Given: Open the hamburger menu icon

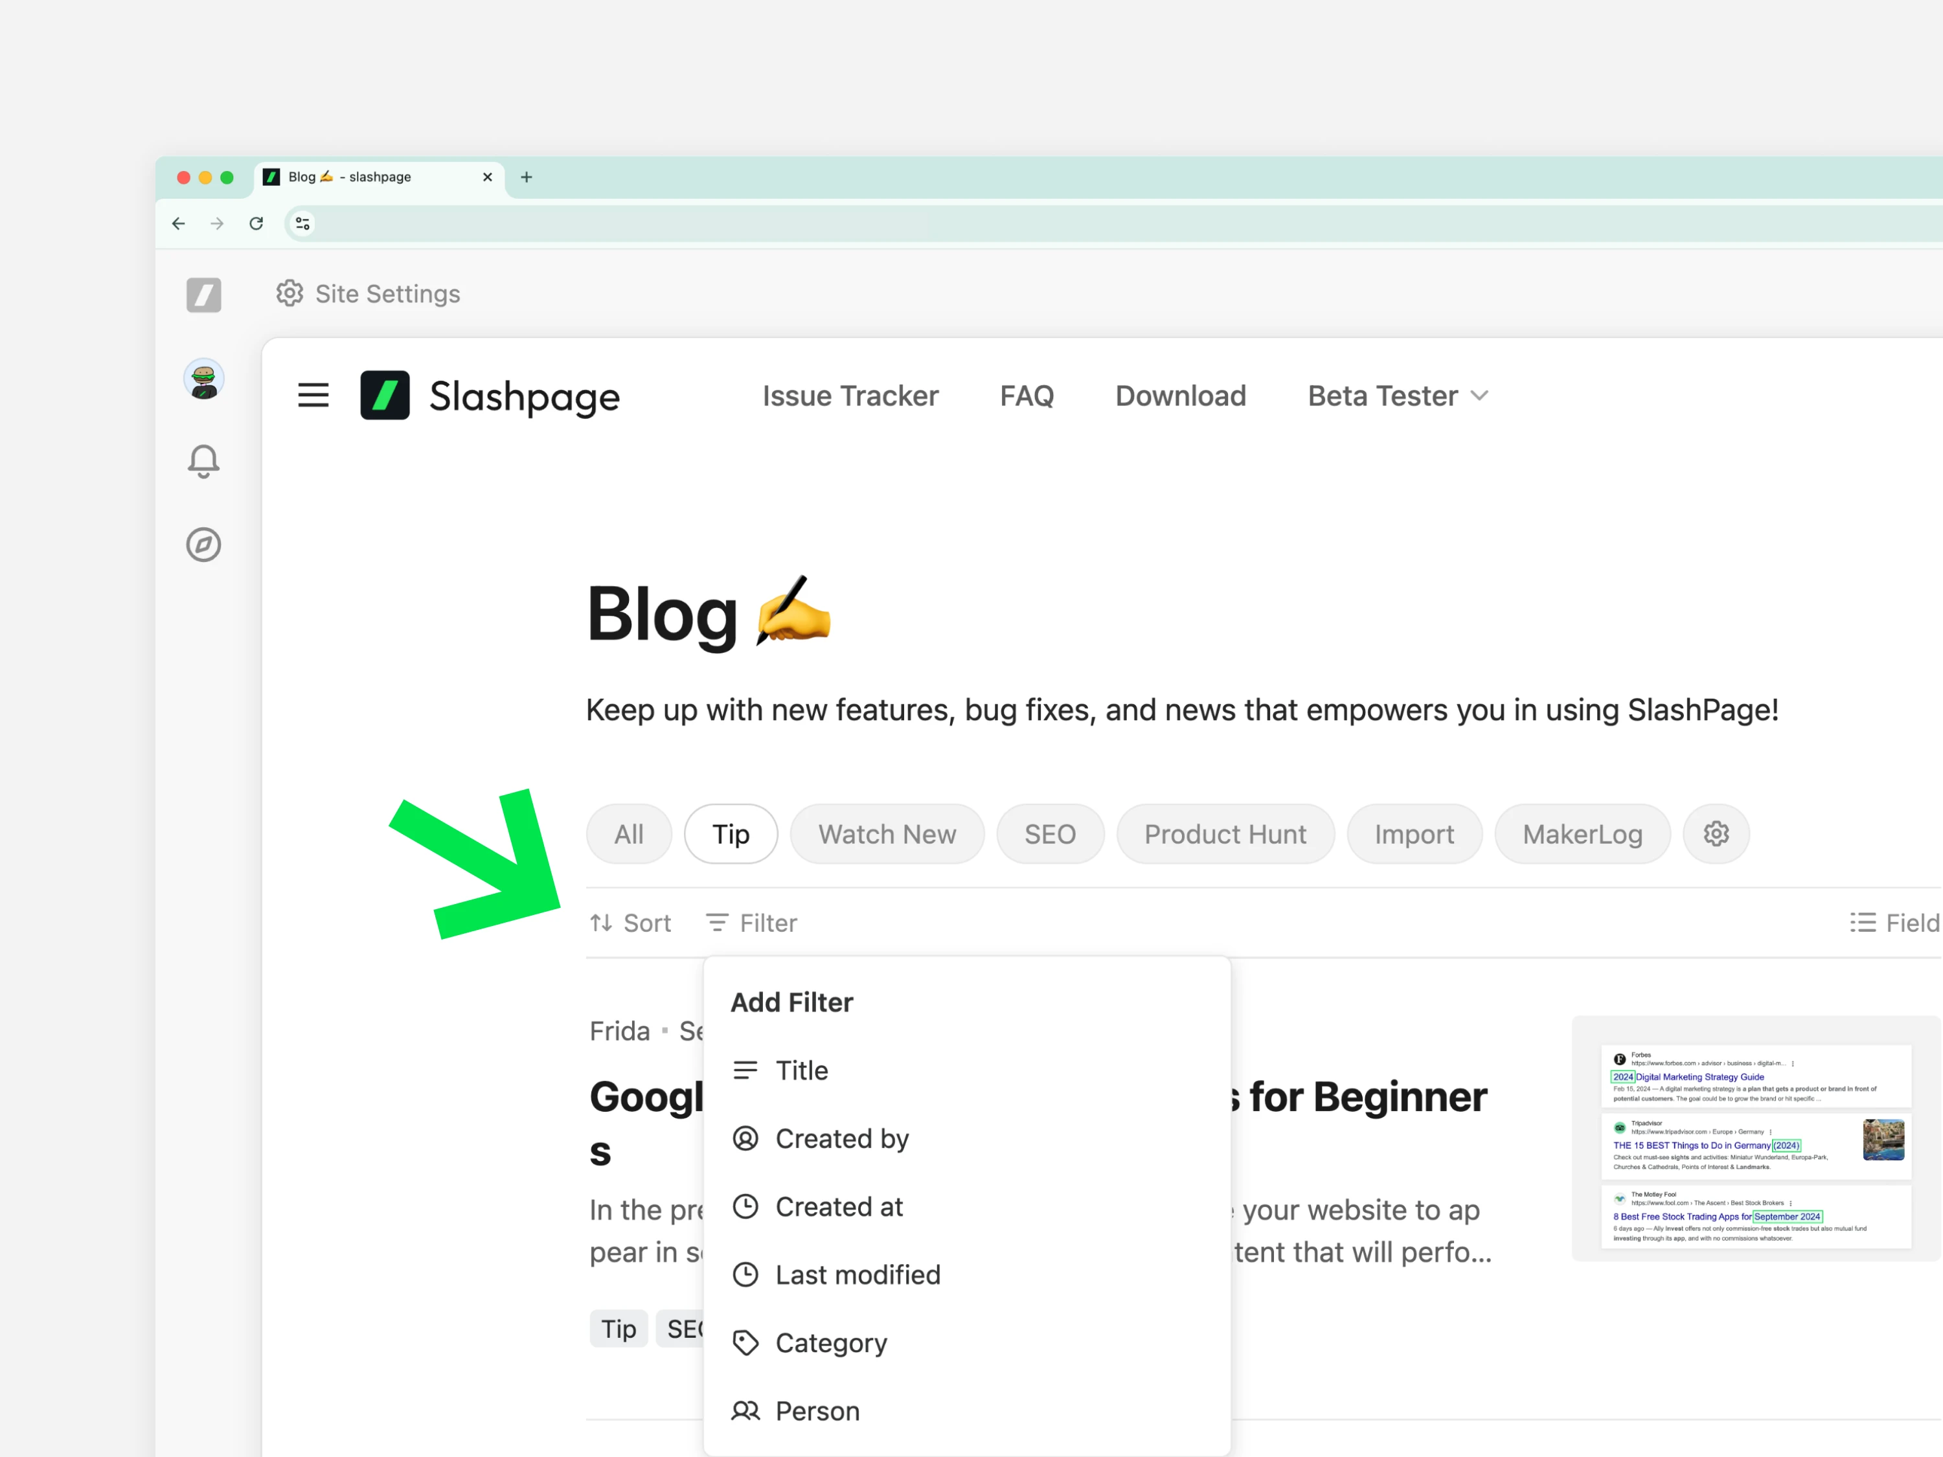Looking at the screenshot, I should pos(313,395).
